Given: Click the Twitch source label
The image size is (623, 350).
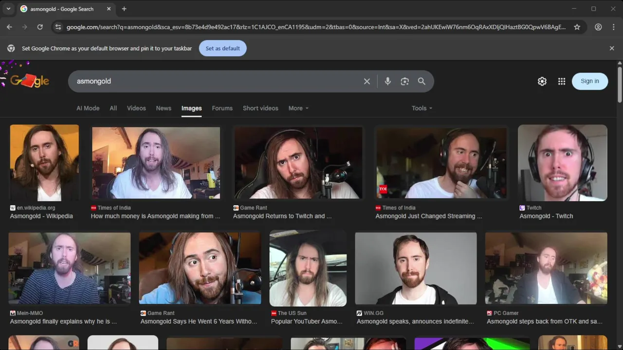Looking at the screenshot, I should tap(534, 208).
